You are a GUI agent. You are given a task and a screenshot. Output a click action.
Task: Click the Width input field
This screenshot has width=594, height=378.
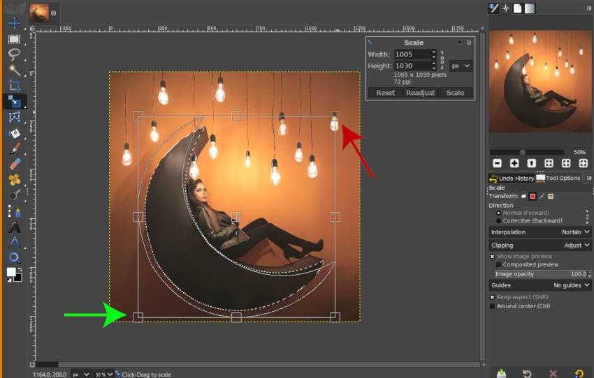pos(411,54)
